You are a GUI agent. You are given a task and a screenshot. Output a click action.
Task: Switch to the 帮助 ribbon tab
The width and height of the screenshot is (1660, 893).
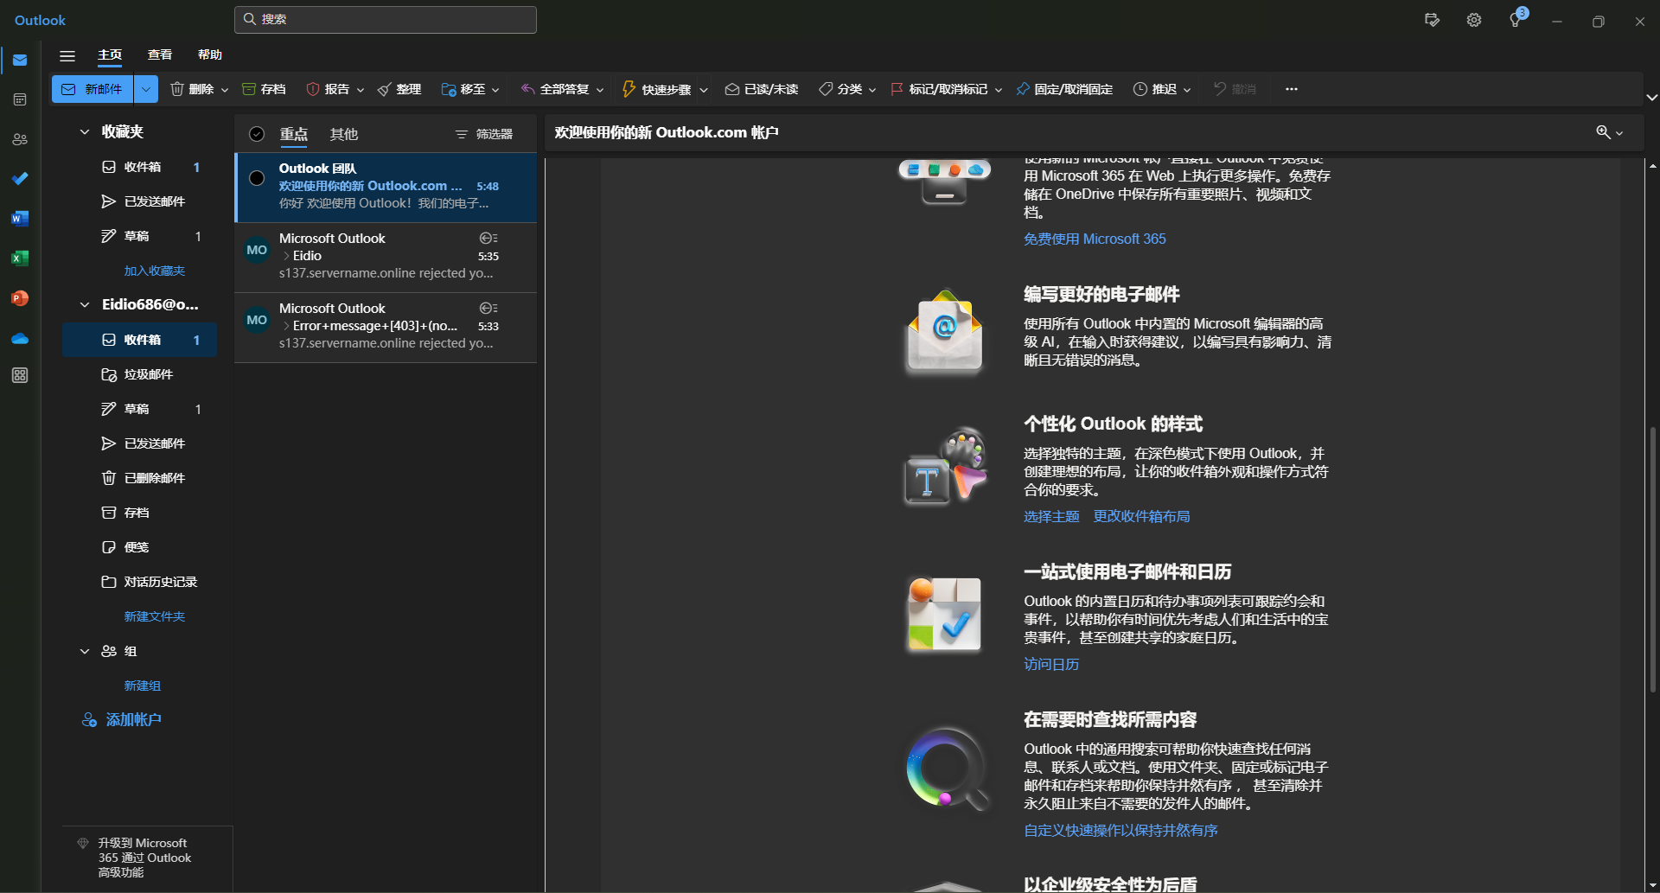tap(210, 54)
